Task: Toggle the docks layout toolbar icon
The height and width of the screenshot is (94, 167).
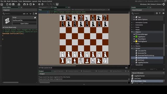Action: [x=57, y=4]
